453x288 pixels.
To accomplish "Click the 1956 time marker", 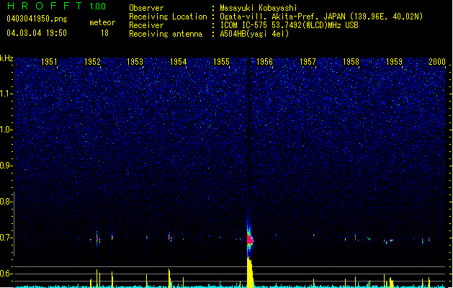I will (x=264, y=62).
